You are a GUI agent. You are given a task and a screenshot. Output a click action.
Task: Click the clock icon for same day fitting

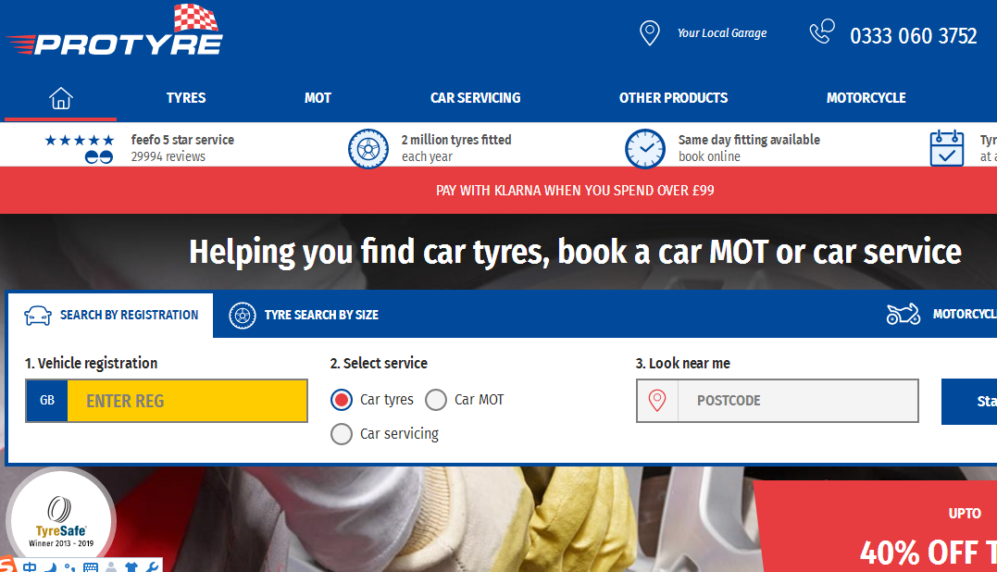click(x=644, y=149)
